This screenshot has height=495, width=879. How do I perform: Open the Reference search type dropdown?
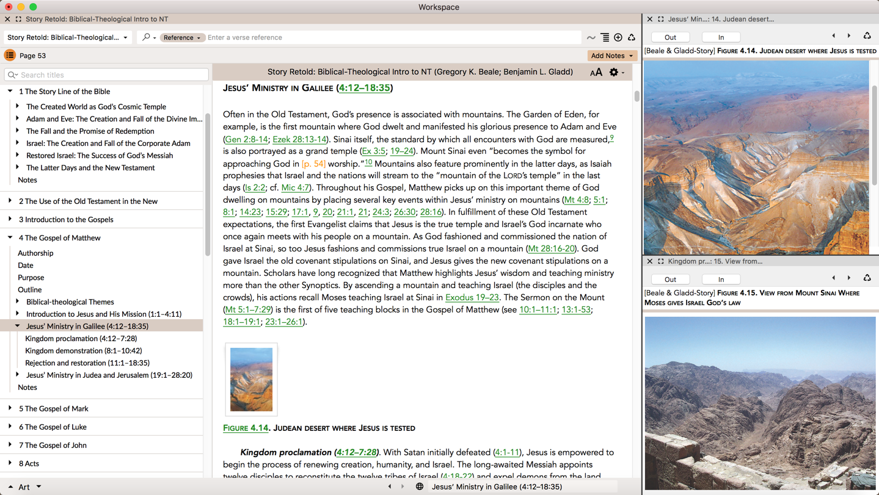181,37
